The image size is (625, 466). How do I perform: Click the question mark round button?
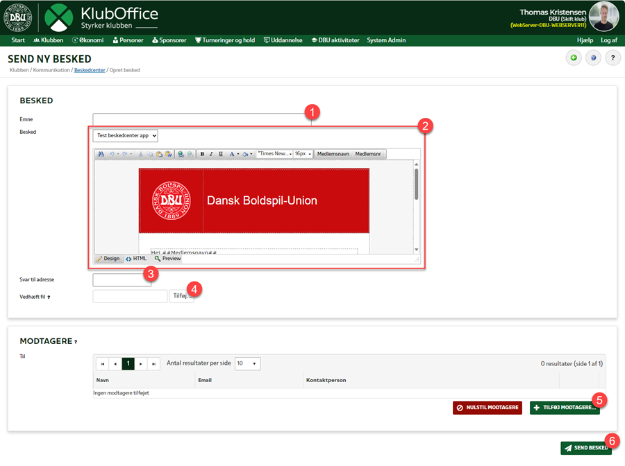pyautogui.click(x=612, y=58)
